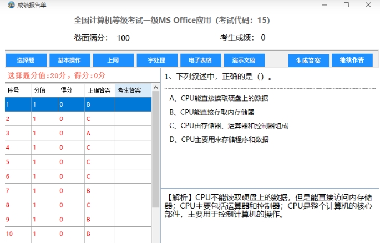Switch to the 演示文稿 section
The image size is (380, 243).
point(244,60)
